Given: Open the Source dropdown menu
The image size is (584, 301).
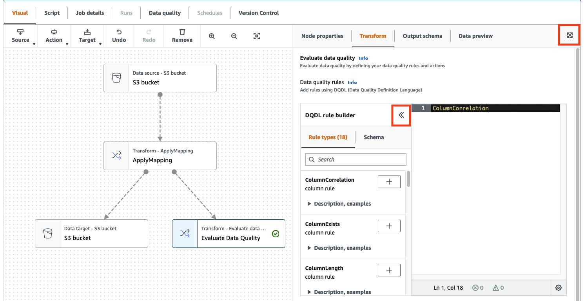Looking at the screenshot, I should [21, 36].
